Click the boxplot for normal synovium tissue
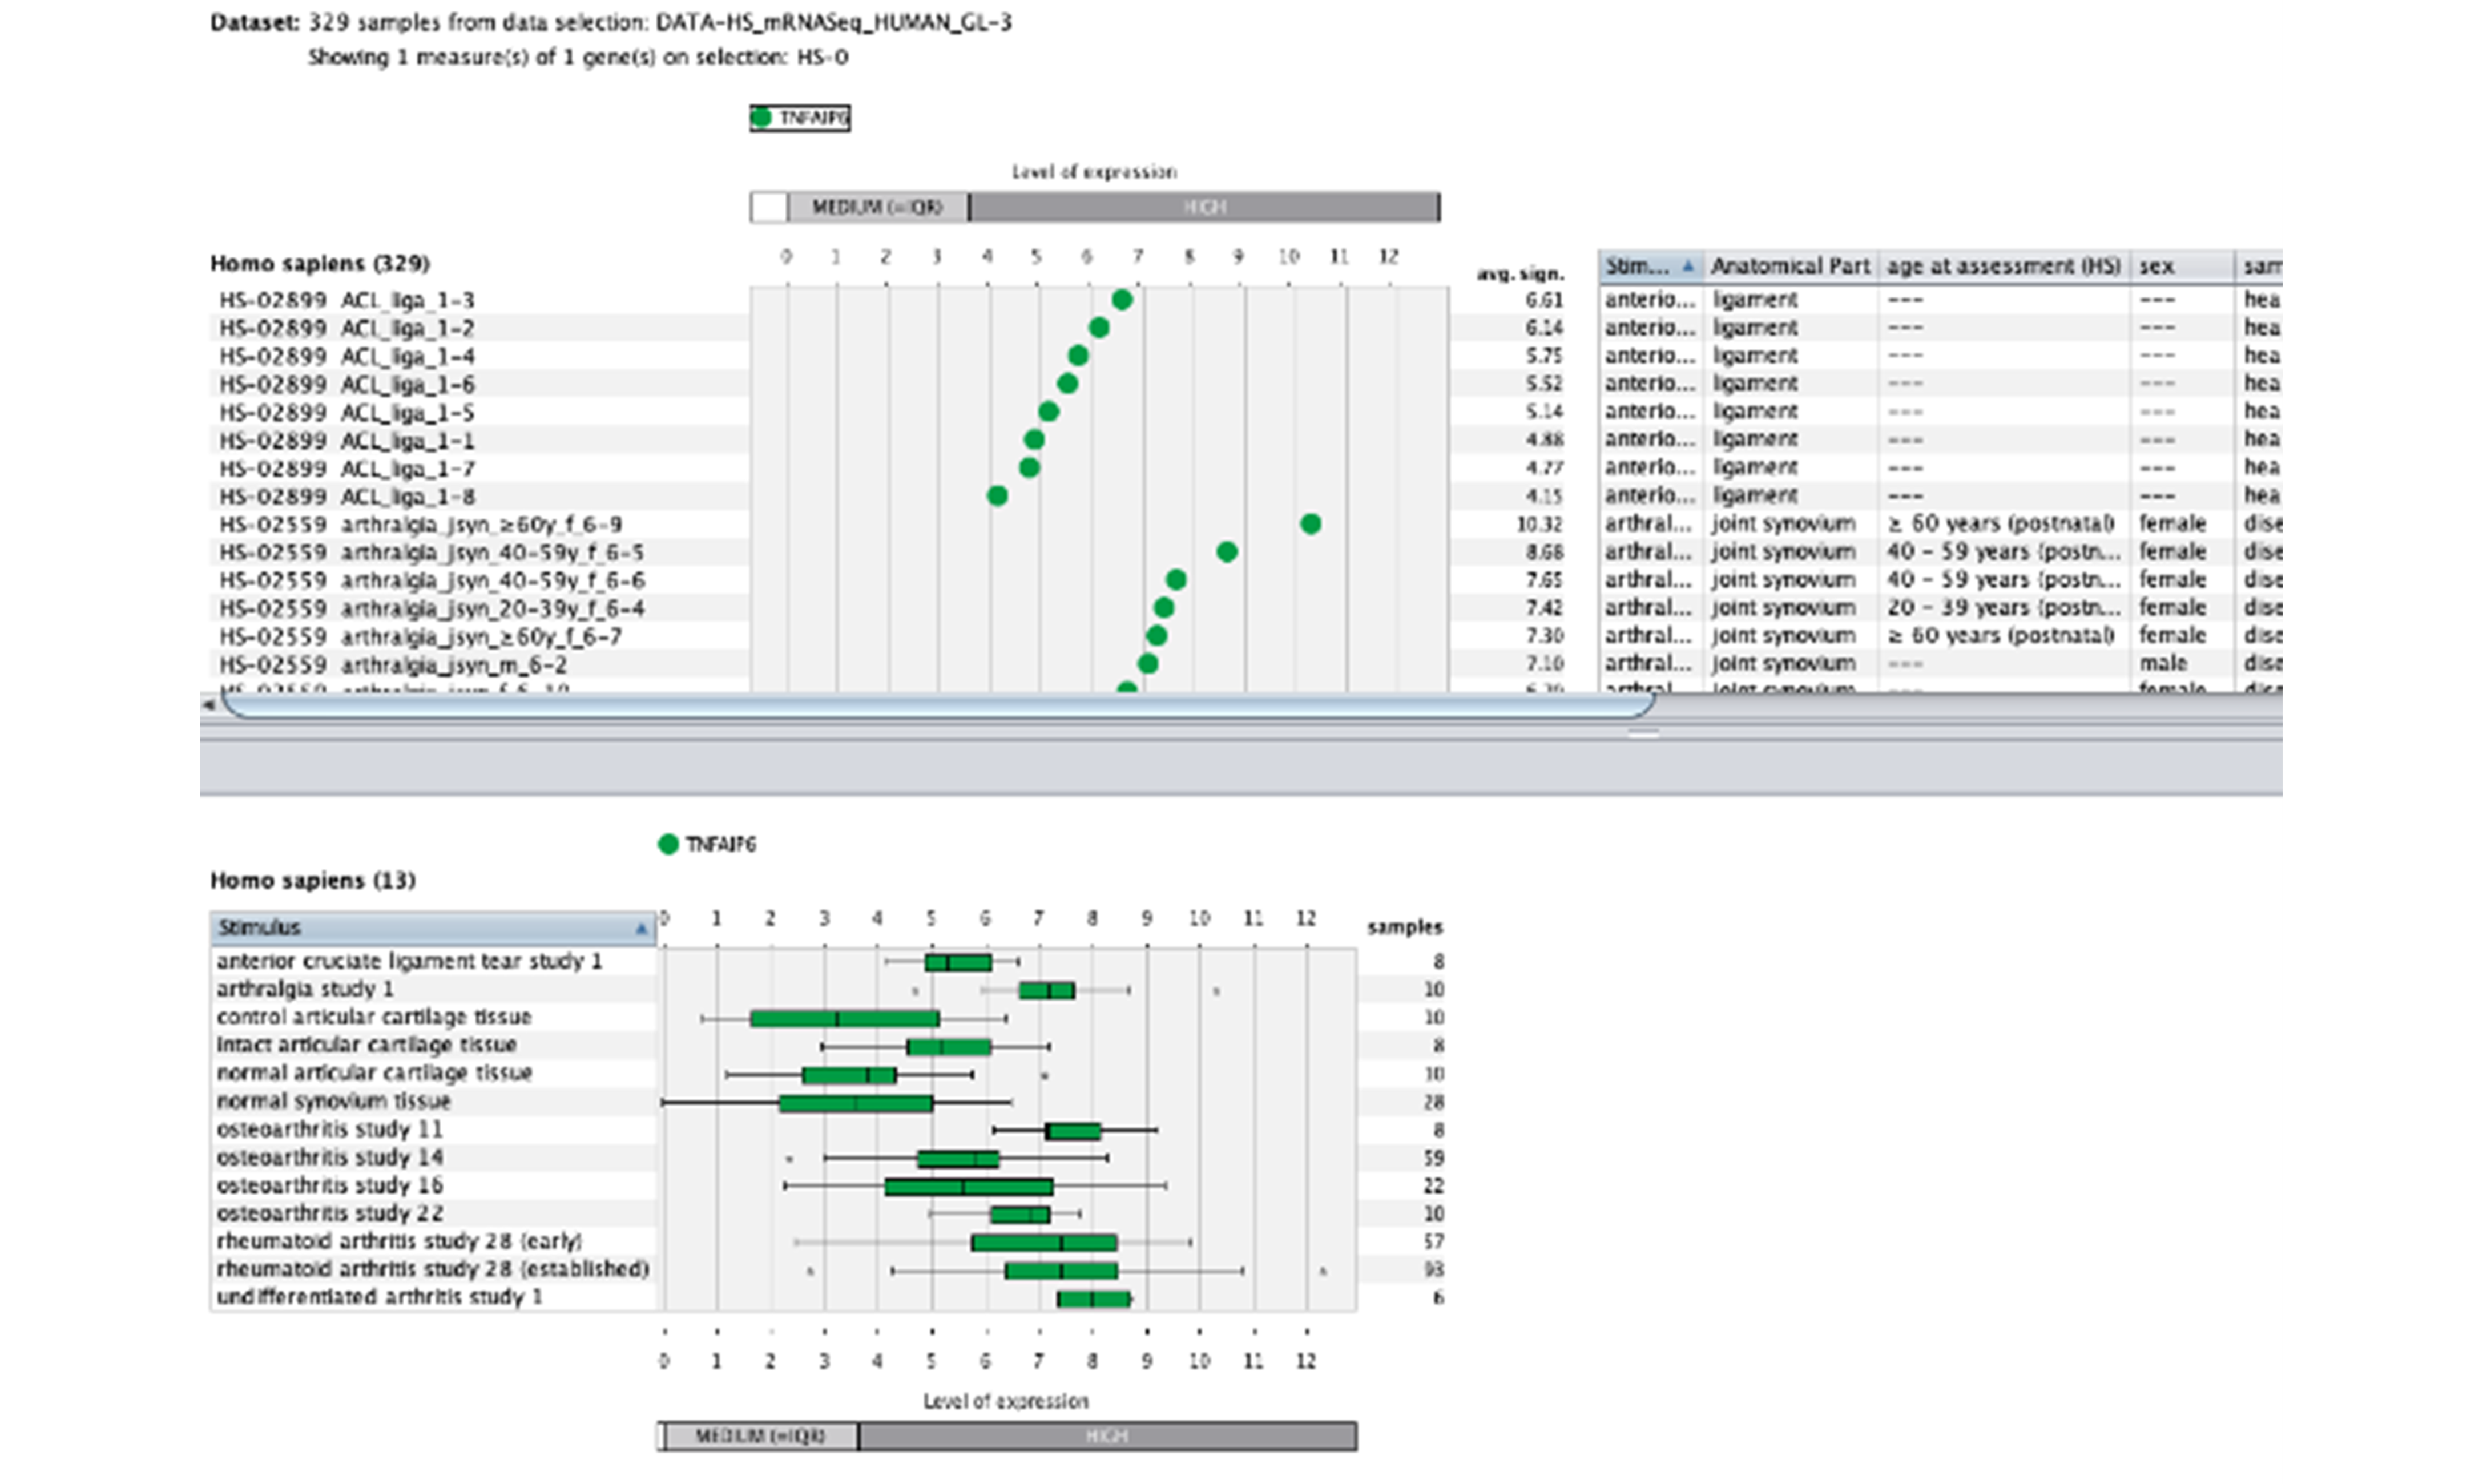 click(856, 1103)
